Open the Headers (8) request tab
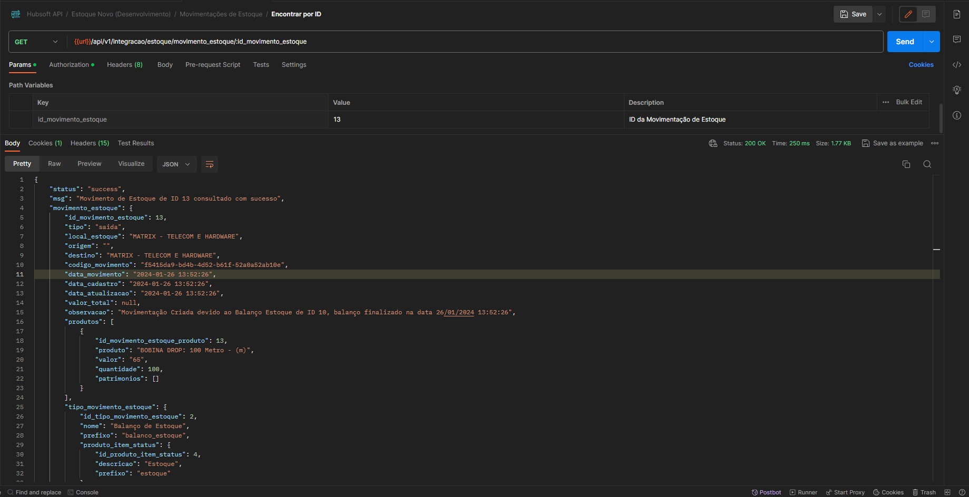 125,65
